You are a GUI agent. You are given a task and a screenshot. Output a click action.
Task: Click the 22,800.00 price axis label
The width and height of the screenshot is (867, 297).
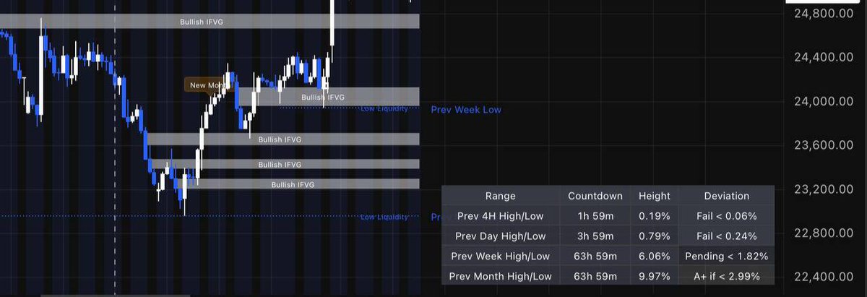824,233
